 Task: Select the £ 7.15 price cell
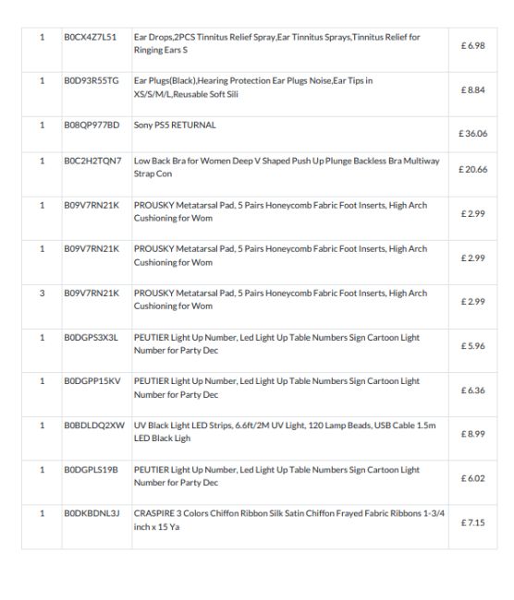tap(473, 522)
